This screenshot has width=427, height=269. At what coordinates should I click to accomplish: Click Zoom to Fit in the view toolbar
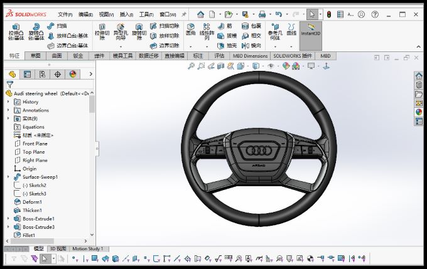click(191, 66)
